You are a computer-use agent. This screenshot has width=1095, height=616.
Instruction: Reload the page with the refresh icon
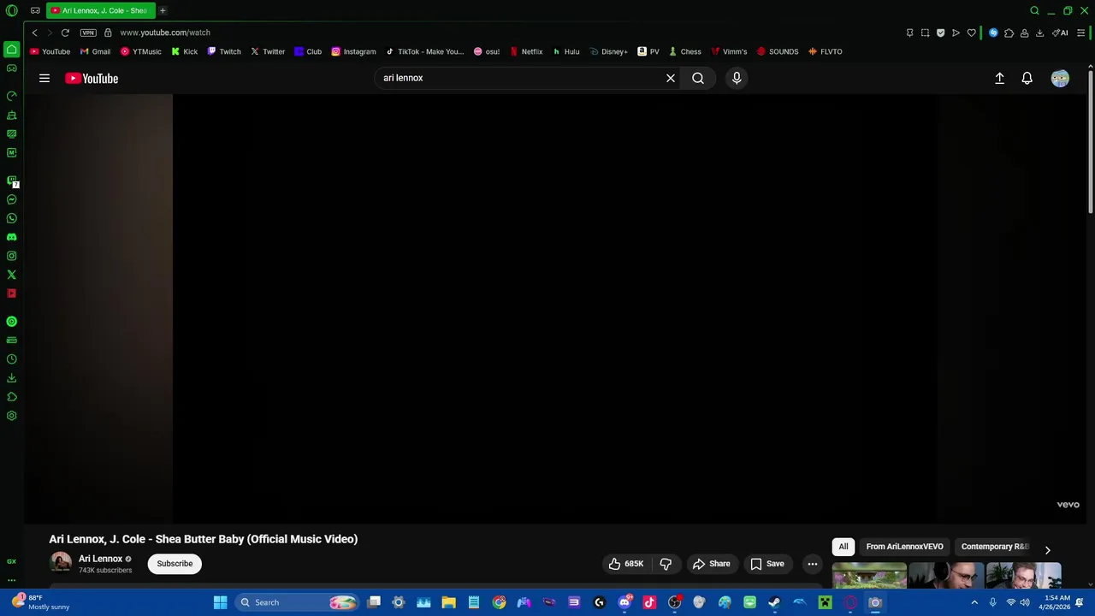pos(65,33)
